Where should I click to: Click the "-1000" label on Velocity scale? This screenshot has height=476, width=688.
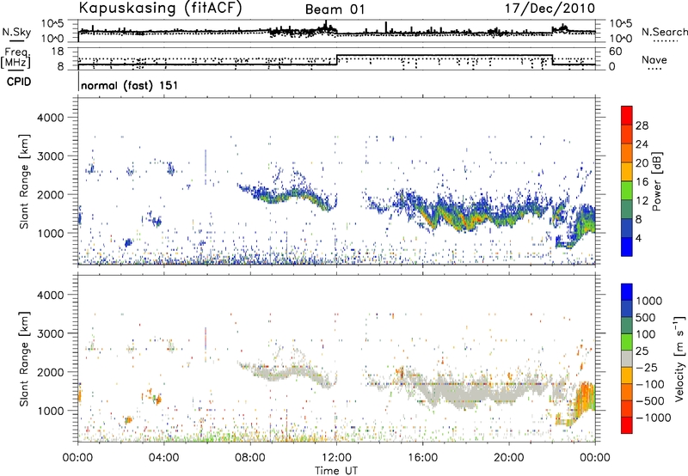pos(653,418)
